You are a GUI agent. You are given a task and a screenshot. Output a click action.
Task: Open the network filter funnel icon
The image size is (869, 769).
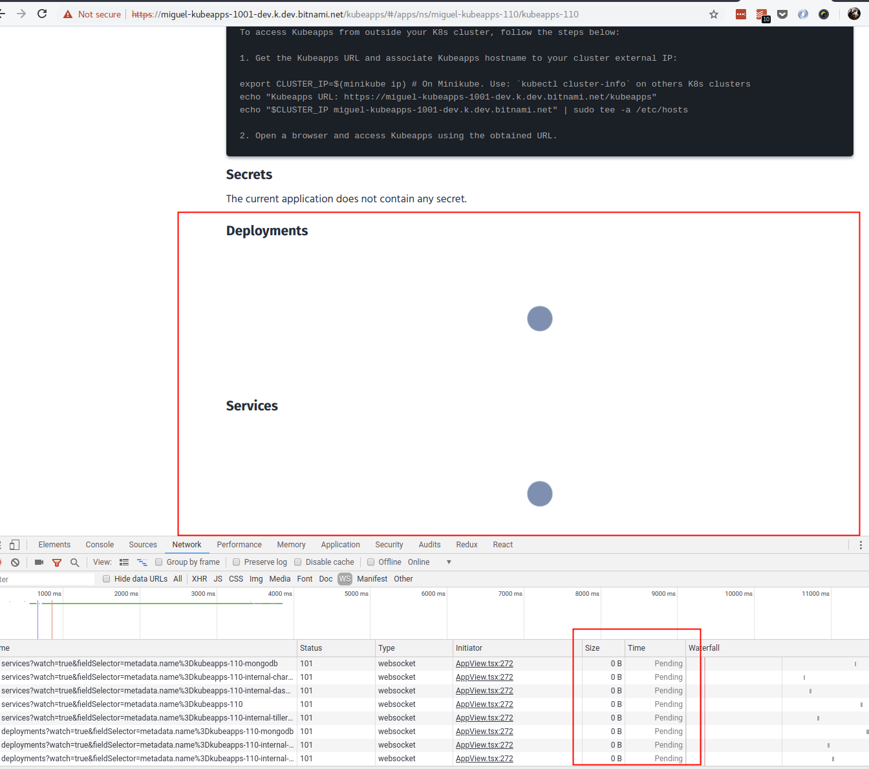[x=57, y=562]
